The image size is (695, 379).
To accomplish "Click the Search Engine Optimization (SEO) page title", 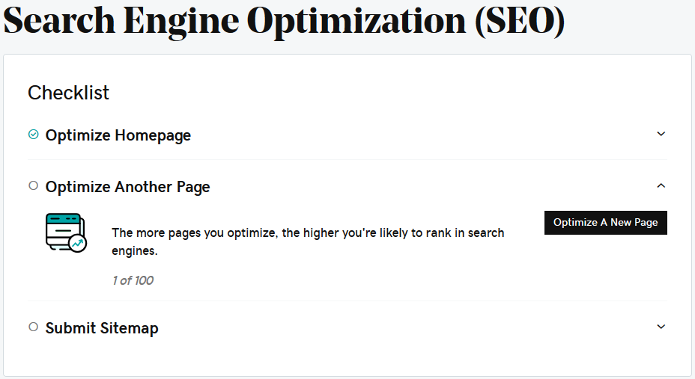I will point(284,21).
